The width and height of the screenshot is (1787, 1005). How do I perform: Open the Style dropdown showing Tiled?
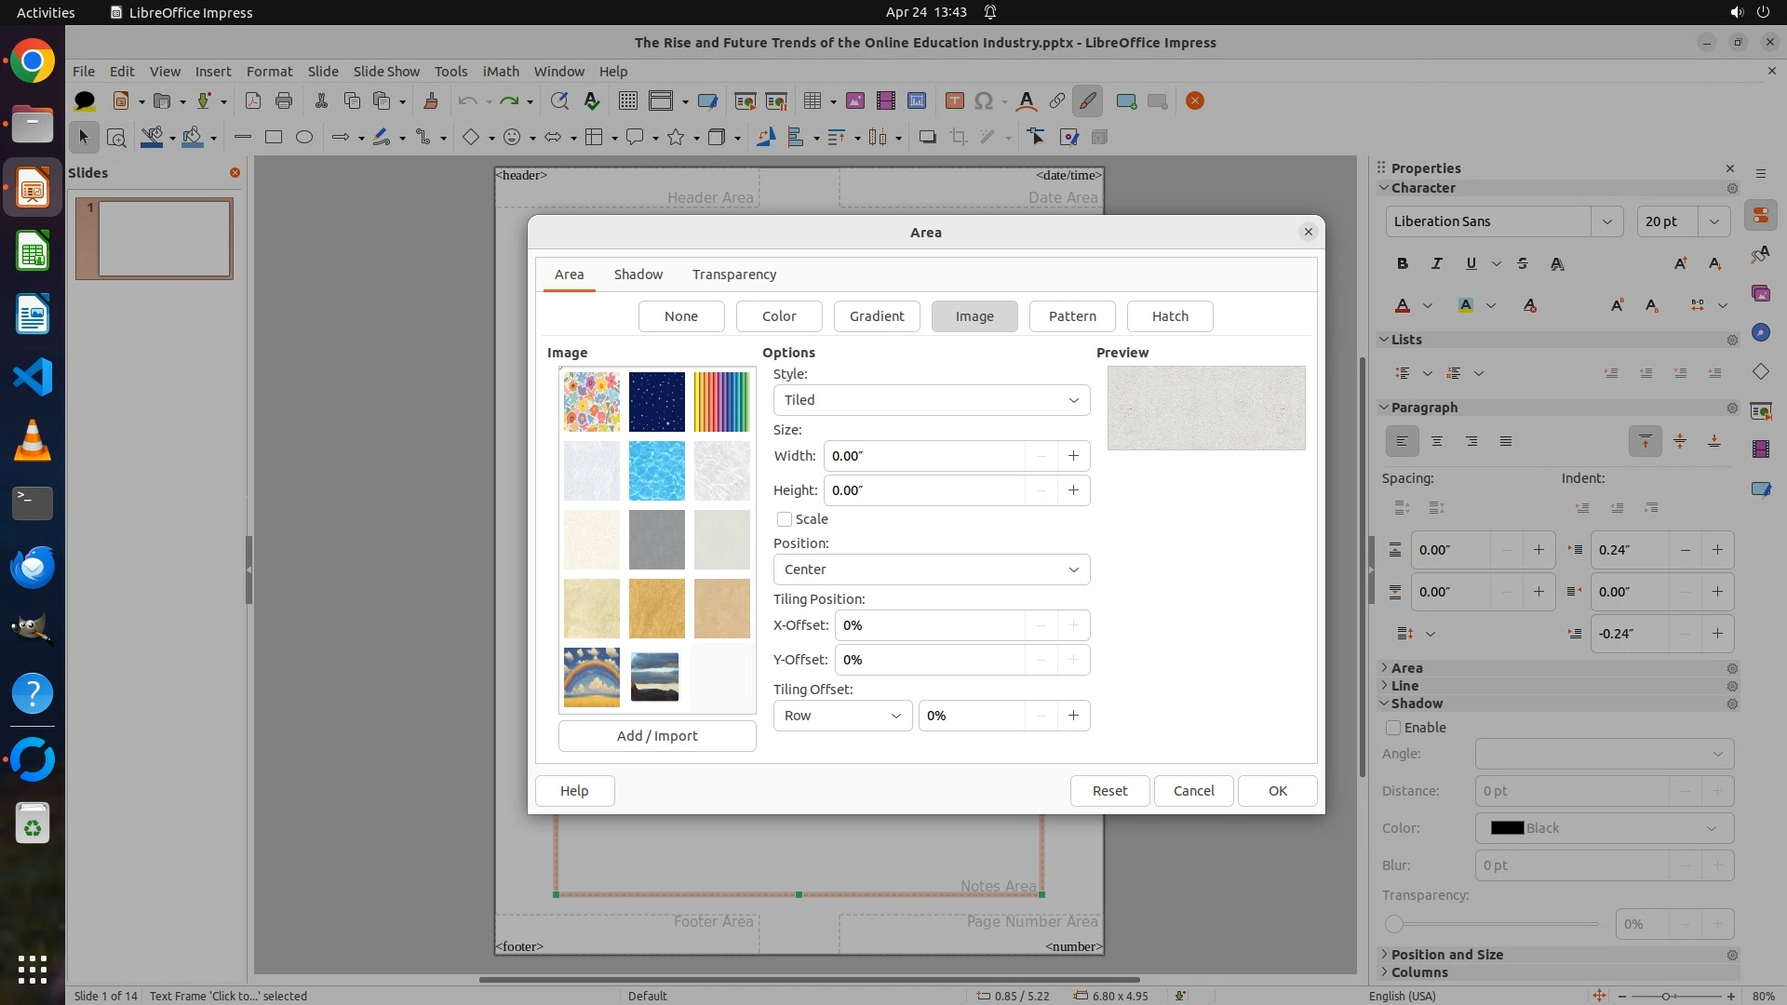point(931,400)
